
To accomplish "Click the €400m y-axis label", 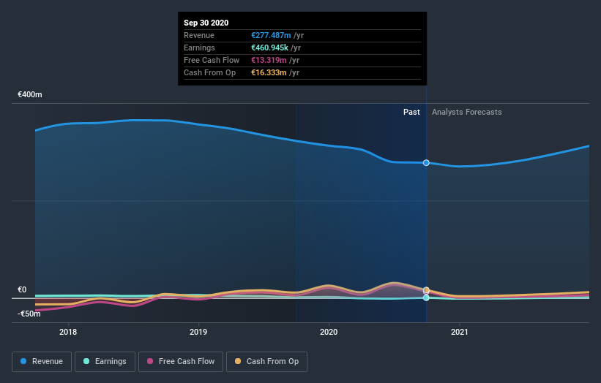I will [x=30, y=94].
